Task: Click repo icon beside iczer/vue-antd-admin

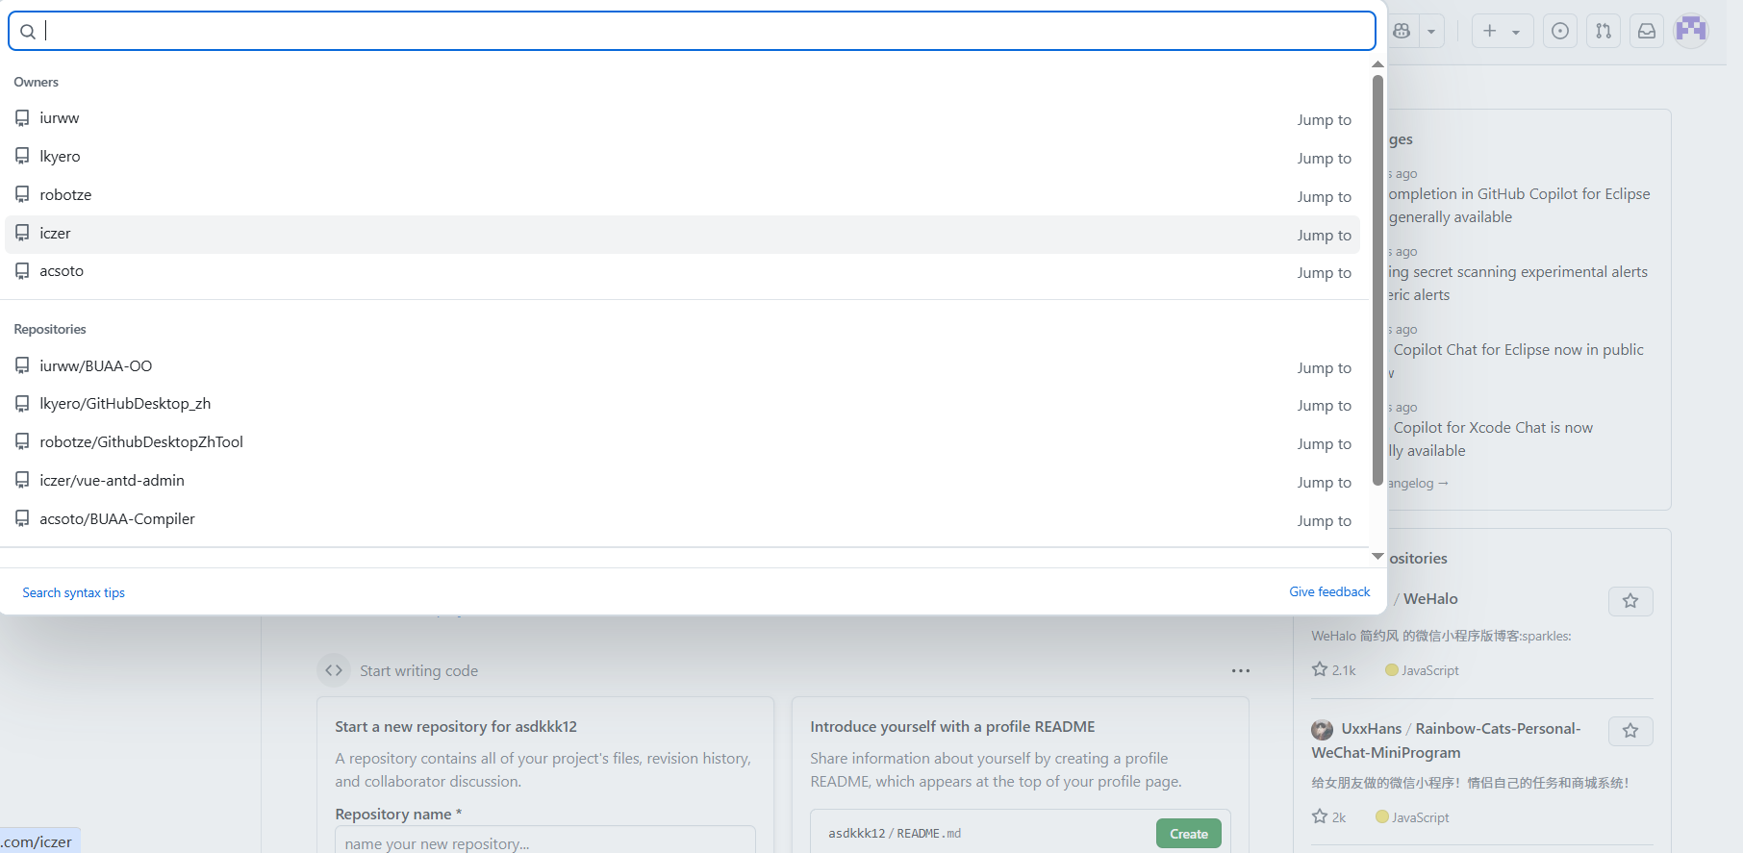Action: [22, 481]
